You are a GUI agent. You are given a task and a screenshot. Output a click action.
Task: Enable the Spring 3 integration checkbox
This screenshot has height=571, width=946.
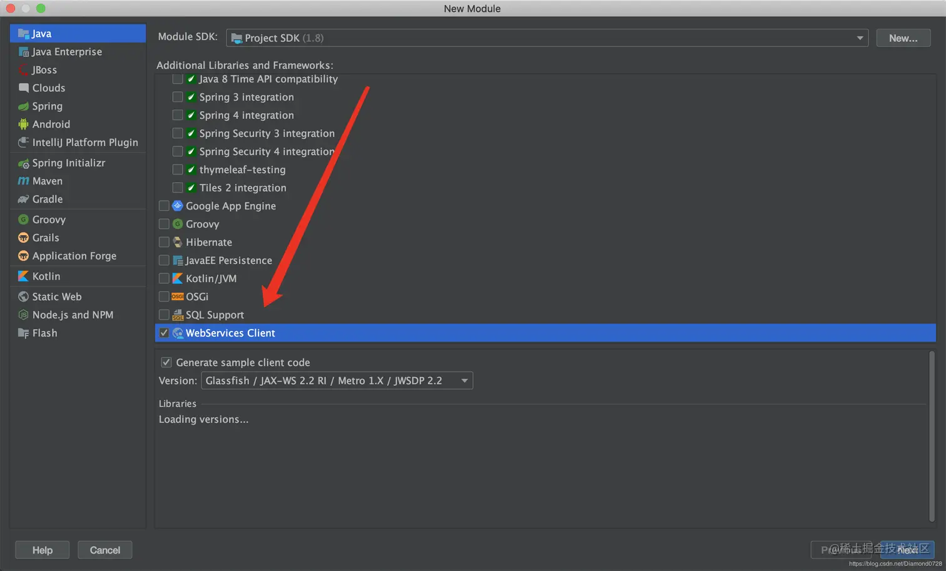tap(178, 97)
